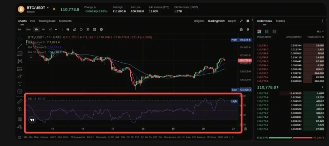Click the replay refresh icon
The height and width of the screenshot is (146, 329).
pyautogui.click(x=81, y=29)
